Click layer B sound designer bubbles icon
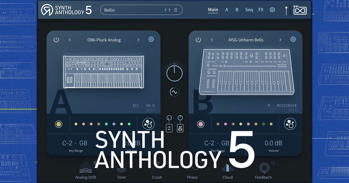Screen dimensions: 349x183 (x=290, y=124)
